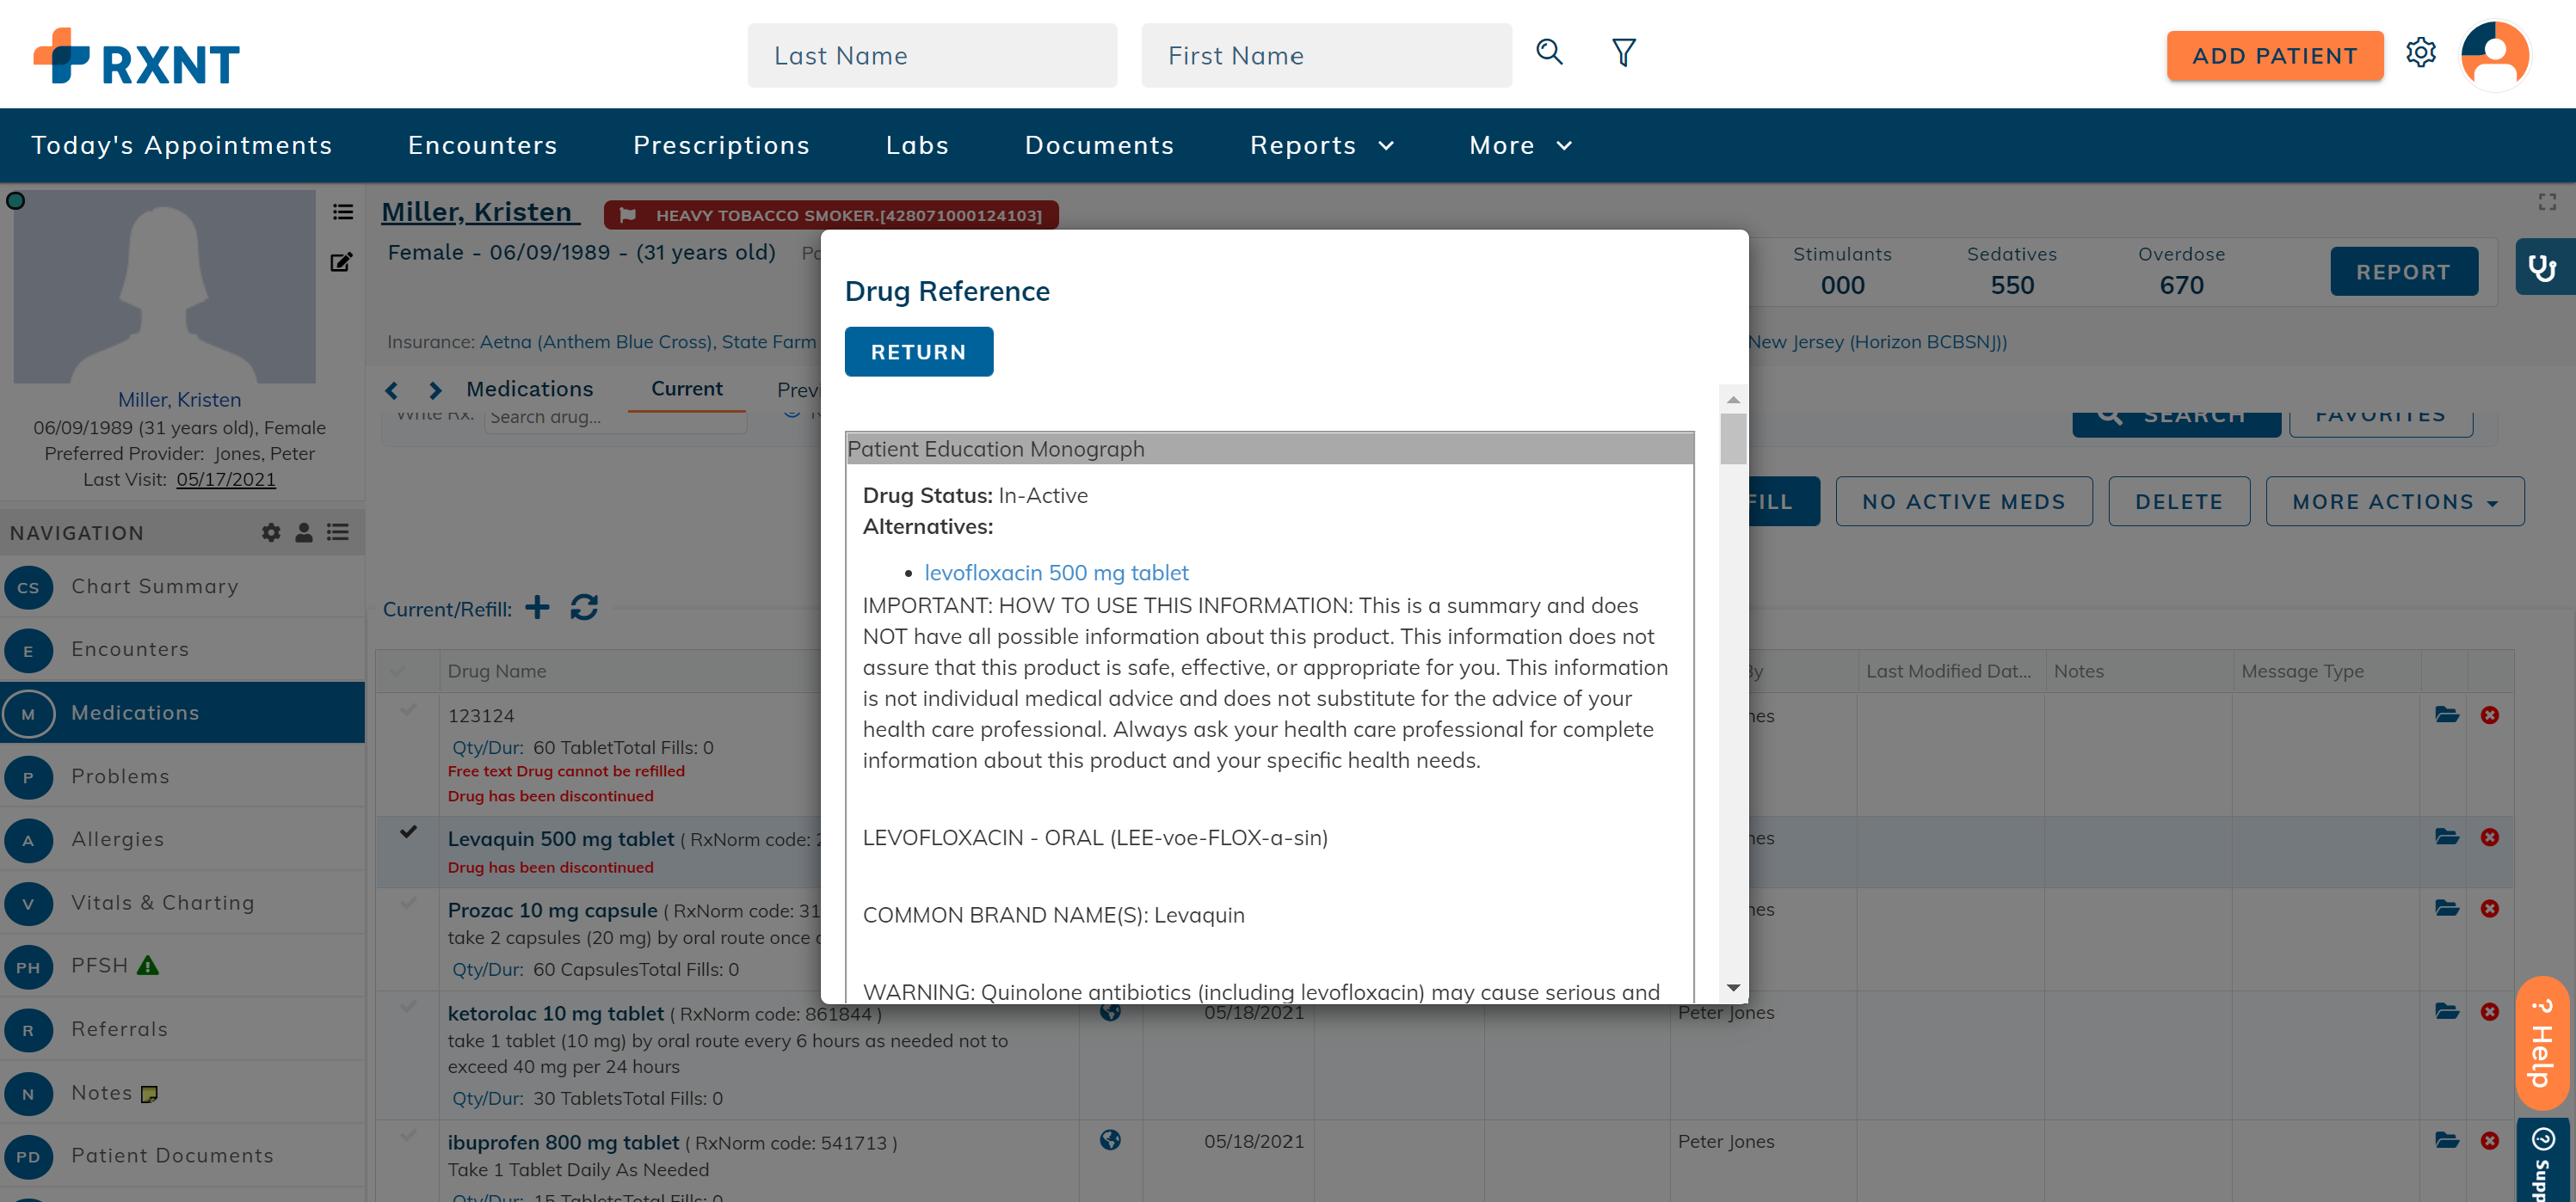Go to the Prescriptions menu item
Image resolution: width=2576 pixels, height=1202 pixels.
point(721,146)
